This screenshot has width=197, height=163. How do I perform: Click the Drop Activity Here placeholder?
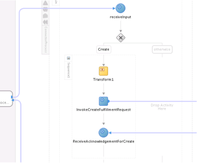(162, 107)
